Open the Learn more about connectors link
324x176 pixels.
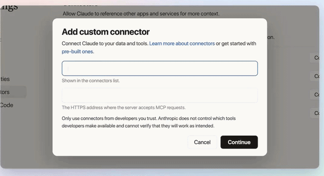[x=182, y=44]
